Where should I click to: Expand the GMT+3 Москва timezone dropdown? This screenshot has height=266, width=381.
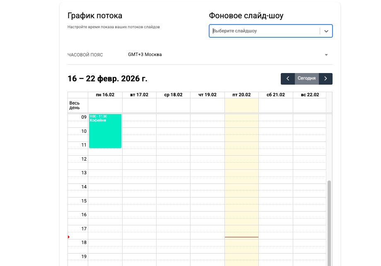point(326,55)
